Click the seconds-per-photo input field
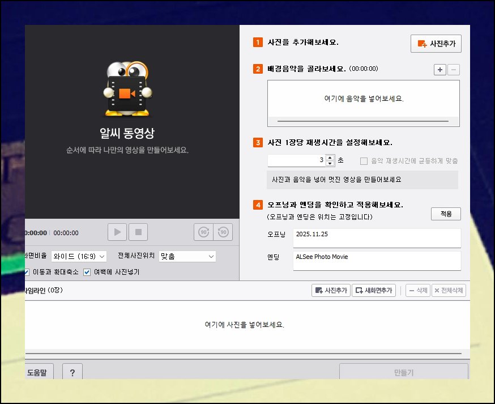 click(296, 160)
